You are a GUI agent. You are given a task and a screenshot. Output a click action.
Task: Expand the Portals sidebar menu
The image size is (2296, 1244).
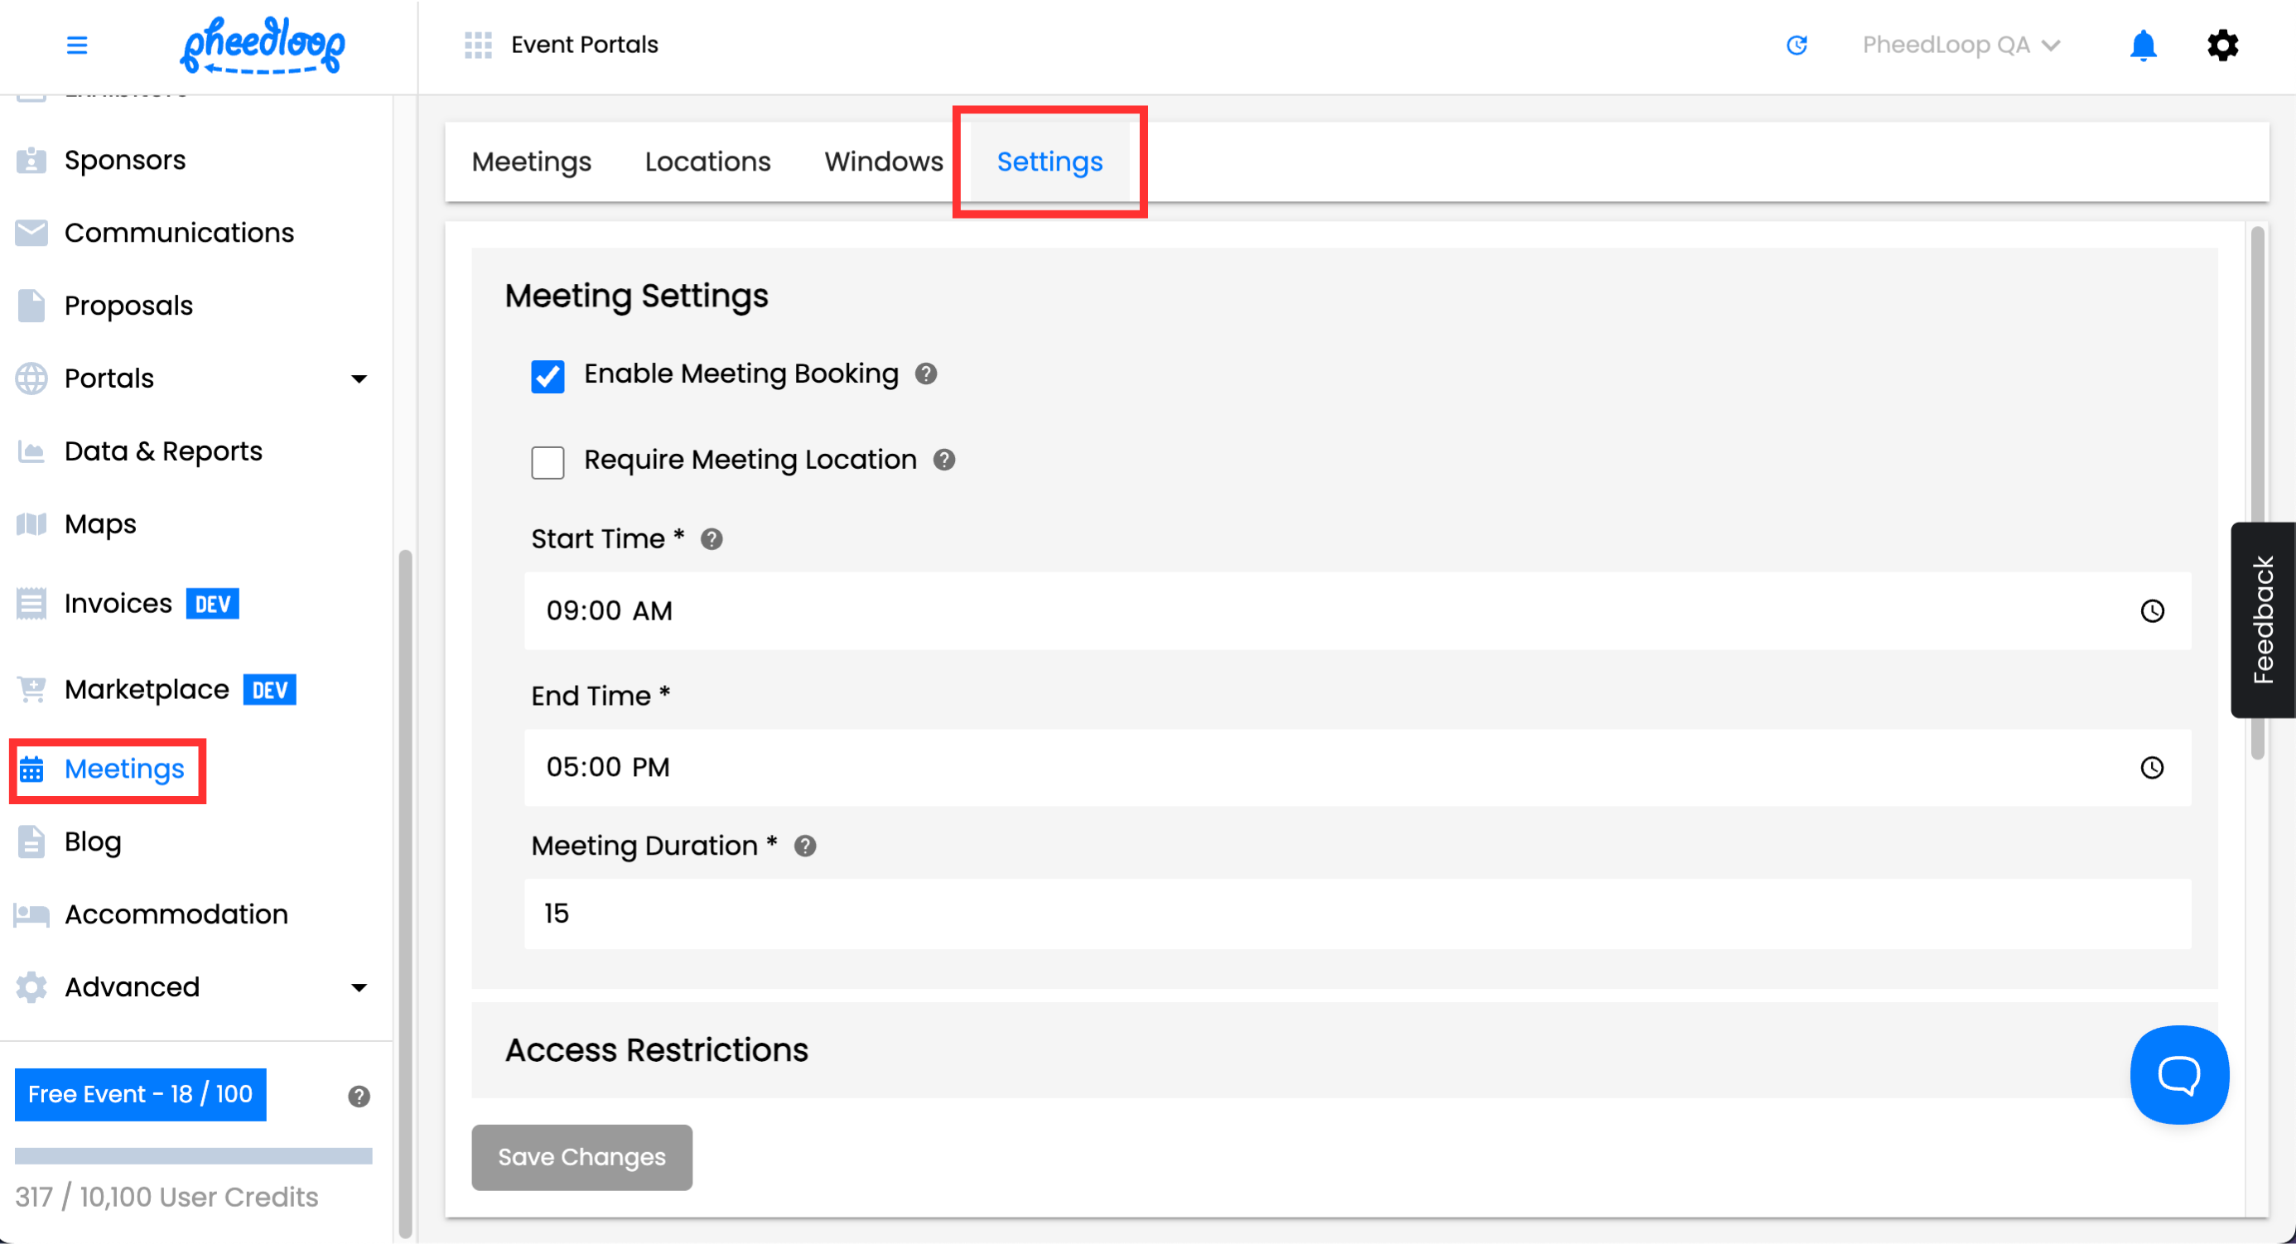pyautogui.click(x=359, y=379)
